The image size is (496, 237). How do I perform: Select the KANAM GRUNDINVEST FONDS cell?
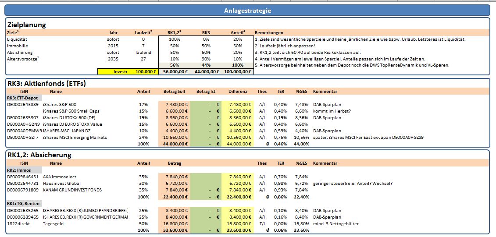coord(72,190)
